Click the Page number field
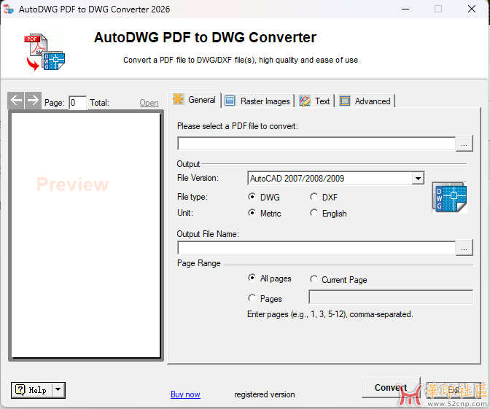This screenshot has height=409, width=490. (x=77, y=103)
